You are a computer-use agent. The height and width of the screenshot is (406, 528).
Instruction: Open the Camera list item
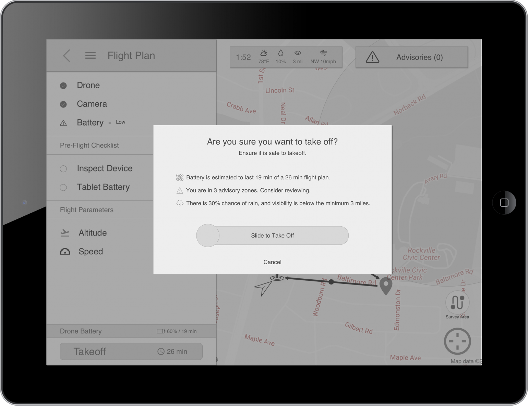[92, 104]
